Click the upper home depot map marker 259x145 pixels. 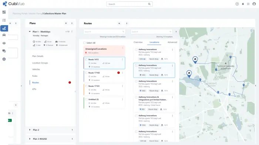[x=195, y=60]
